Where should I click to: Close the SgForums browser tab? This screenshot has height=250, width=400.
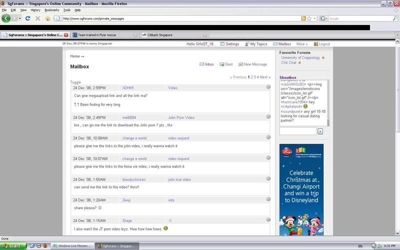coord(66,35)
